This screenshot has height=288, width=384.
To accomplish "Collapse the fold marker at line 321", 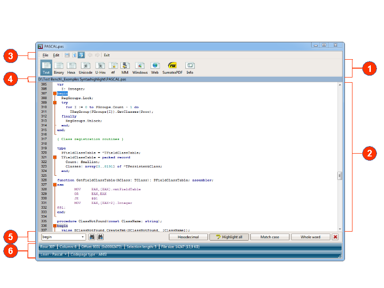I will coord(55,157).
